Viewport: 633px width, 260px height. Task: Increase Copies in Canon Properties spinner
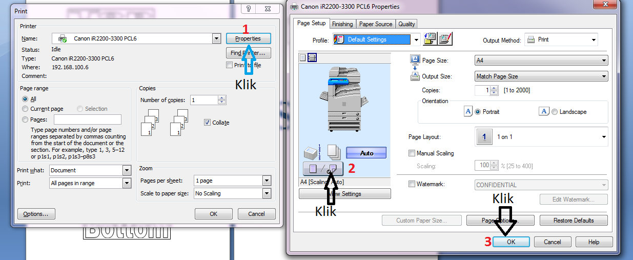(494, 88)
